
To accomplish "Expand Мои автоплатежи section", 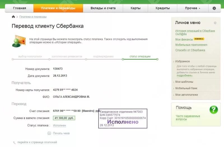I will (x=186, y=95).
